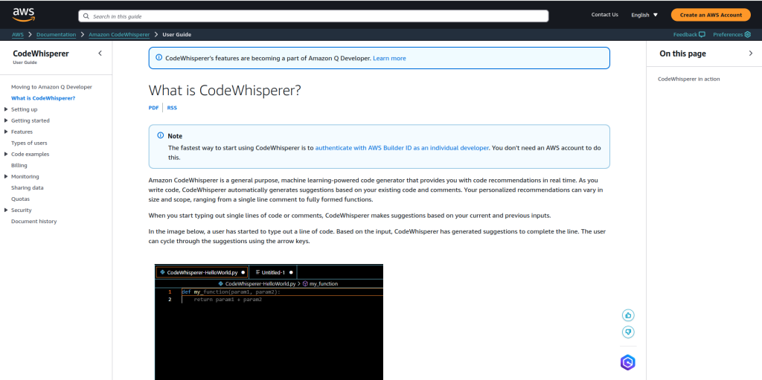Collapse the CodeWhisperer sidebar with left chevron

(100, 53)
